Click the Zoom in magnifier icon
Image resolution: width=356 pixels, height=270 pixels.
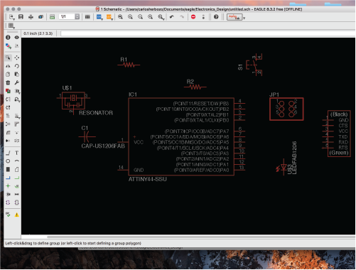pyautogui.click(x=130, y=17)
